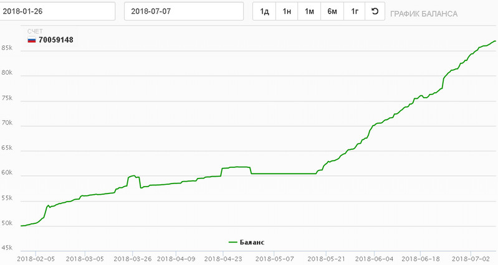
Task: Click the 55k y-axis label
Action: click(7, 198)
